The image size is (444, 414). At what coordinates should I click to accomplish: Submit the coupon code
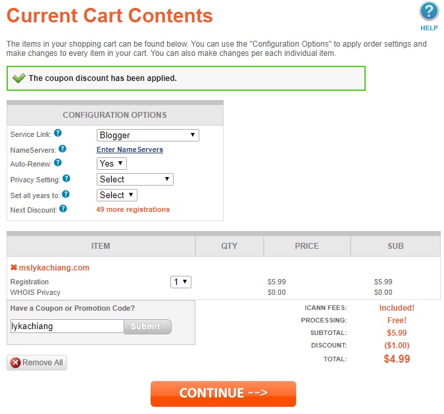click(x=147, y=326)
